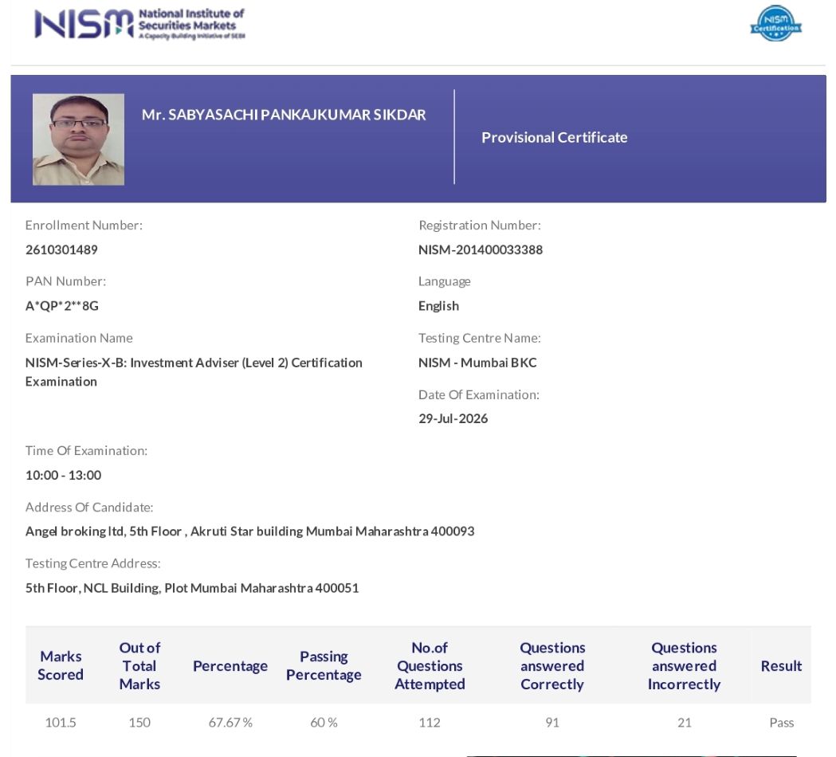Select the candidate name Mr. SABYASACHI PANKAJKUMAR SIKDAR
The image size is (836, 757).
tap(284, 116)
